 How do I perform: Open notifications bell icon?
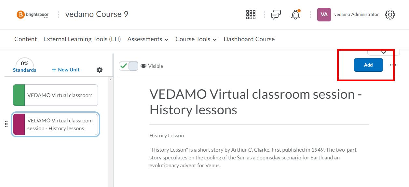[295, 15]
